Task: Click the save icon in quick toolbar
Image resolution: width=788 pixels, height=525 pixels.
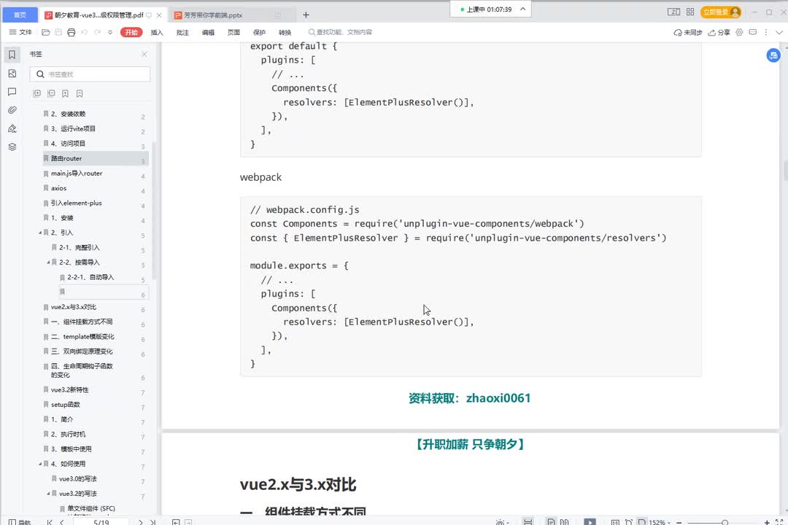Action: pyautogui.click(x=58, y=32)
